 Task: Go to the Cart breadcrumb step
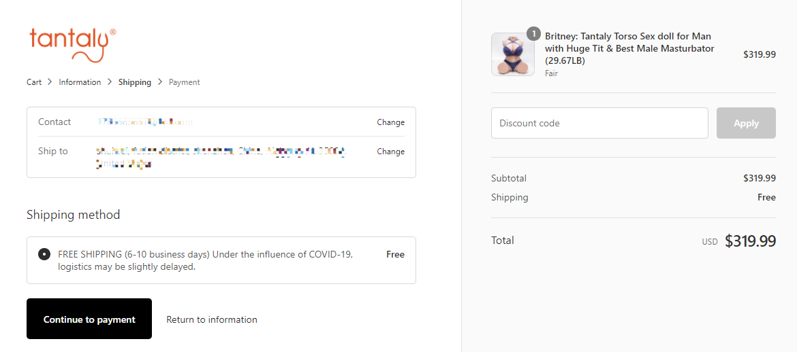tap(34, 82)
